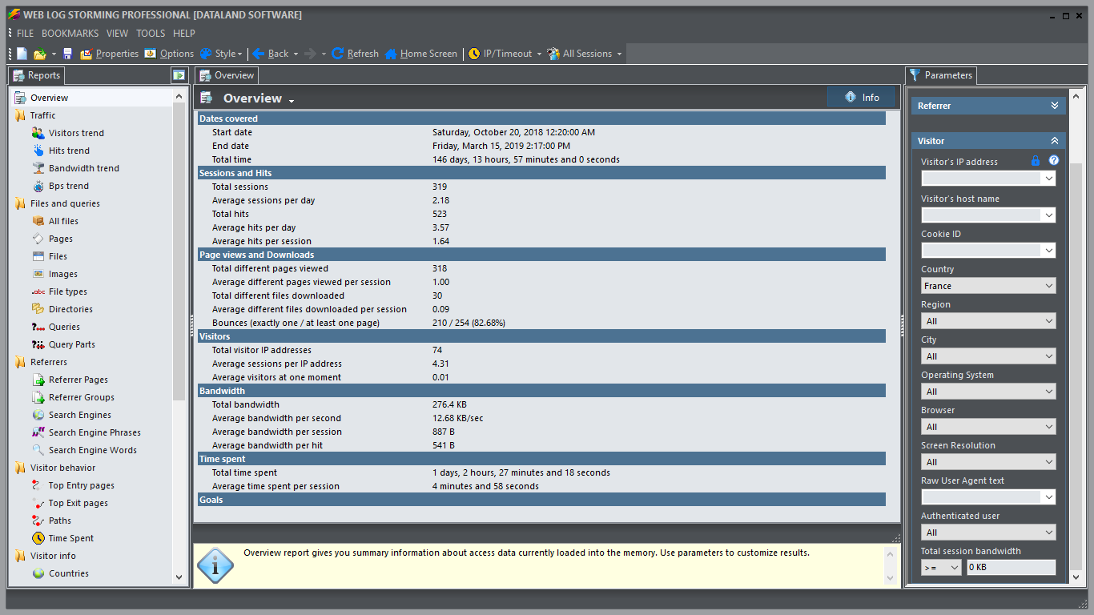Click the lock icon beside Visitor's IP address
1094x615 pixels.
tap(1035, 161)
